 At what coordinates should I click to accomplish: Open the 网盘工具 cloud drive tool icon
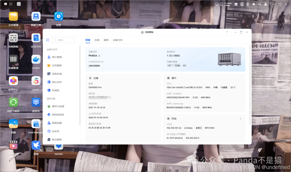coord(36,16)
